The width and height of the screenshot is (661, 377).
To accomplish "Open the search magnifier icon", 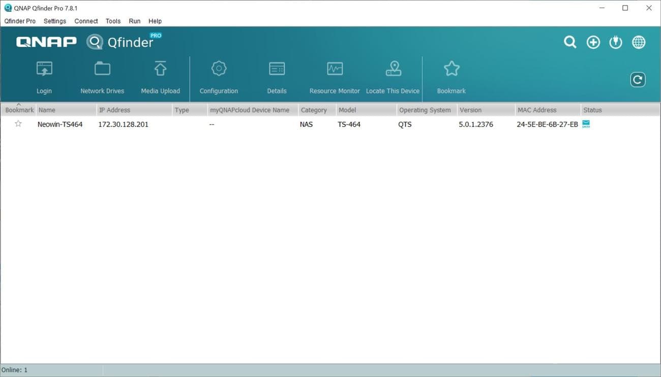I will click(x=570, y=42).
